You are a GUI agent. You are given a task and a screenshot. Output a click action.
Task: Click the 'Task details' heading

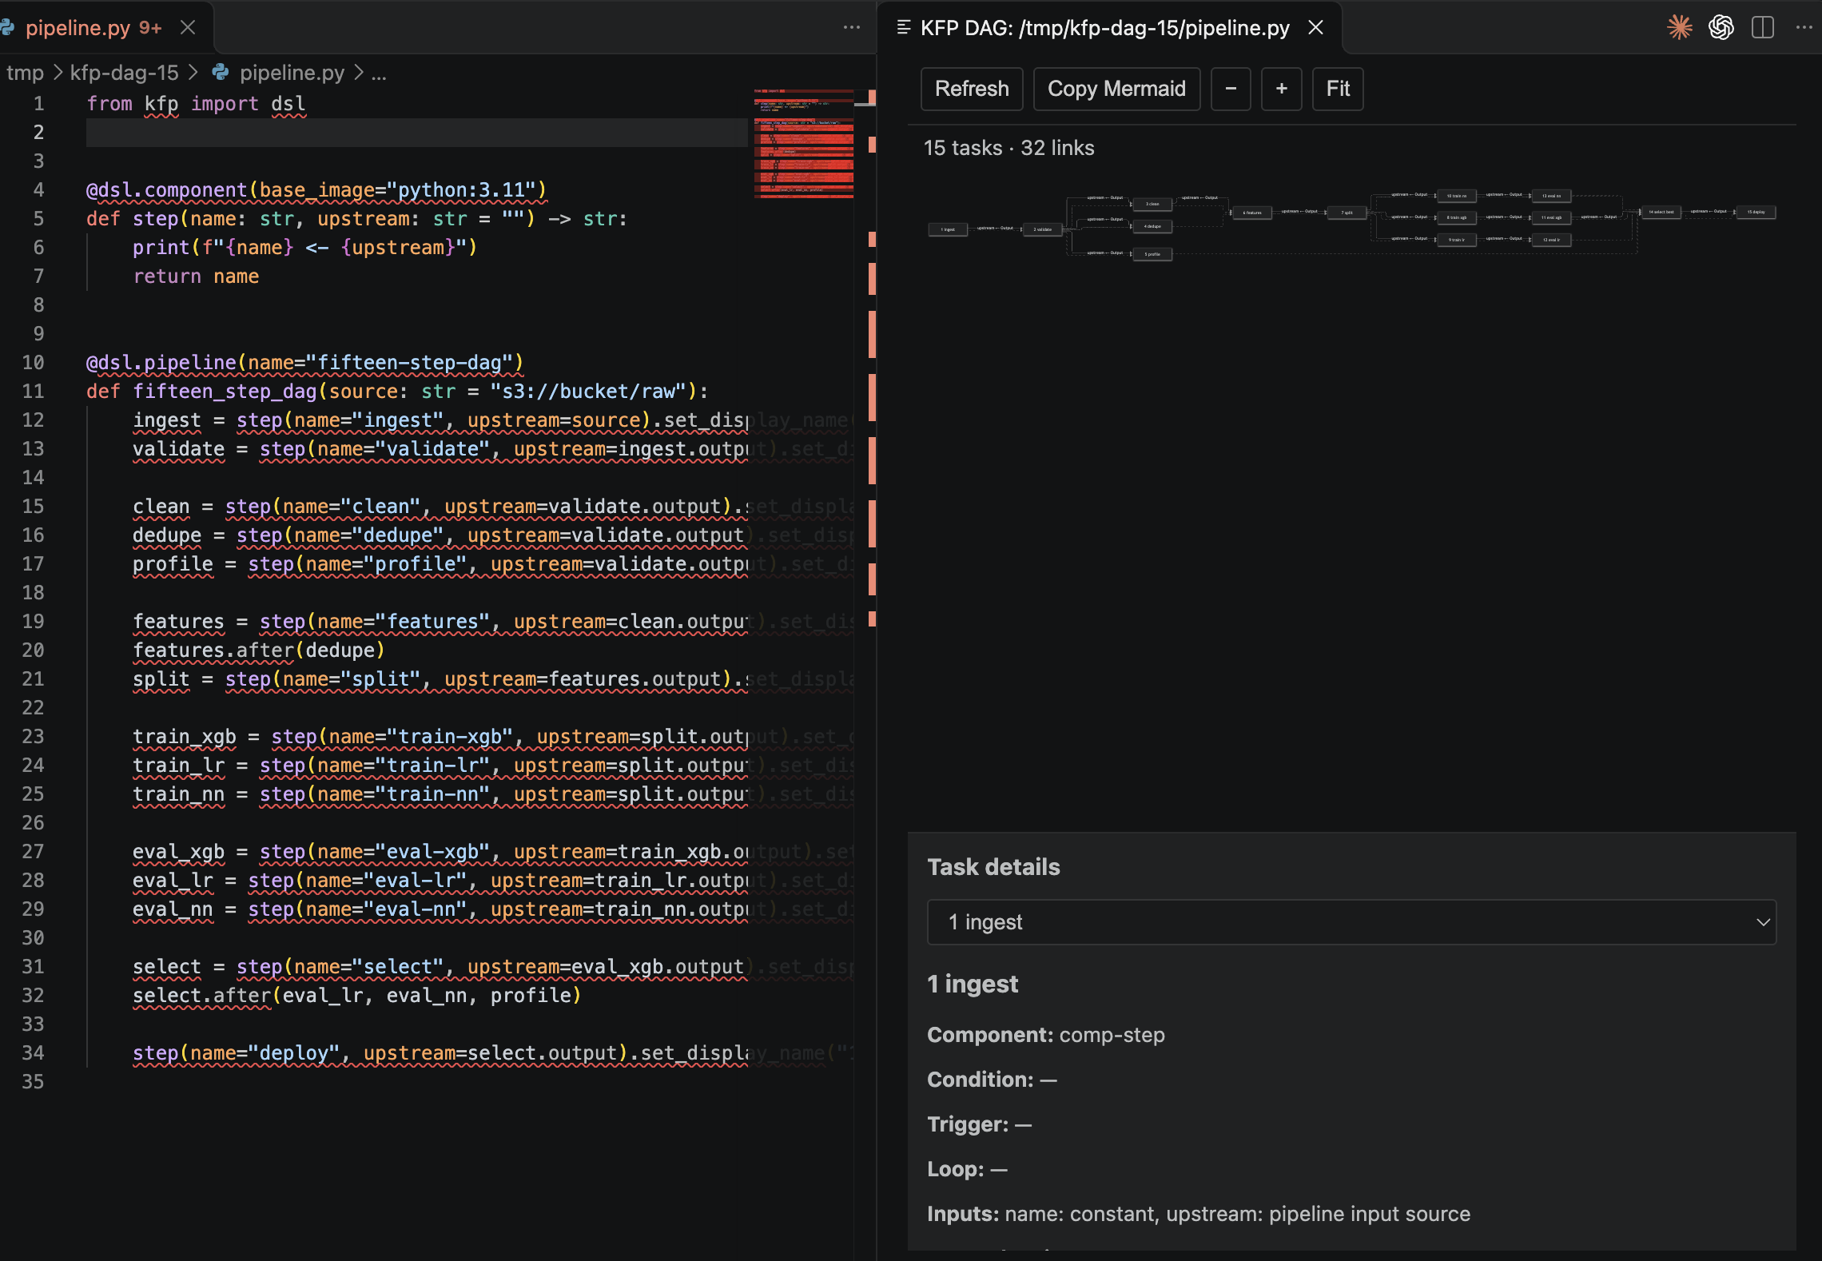click(993, 867)
